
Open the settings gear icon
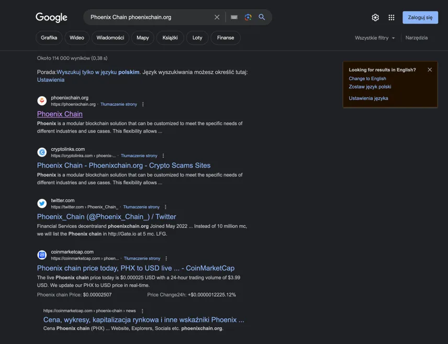[375, 17]
